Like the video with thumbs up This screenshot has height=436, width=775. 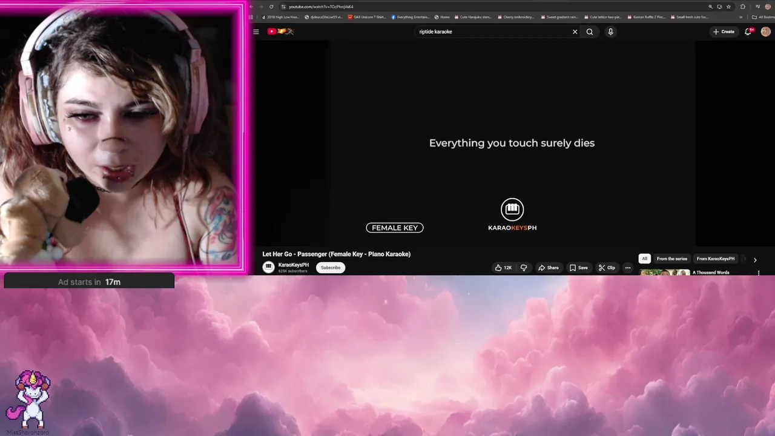point(504,268)
